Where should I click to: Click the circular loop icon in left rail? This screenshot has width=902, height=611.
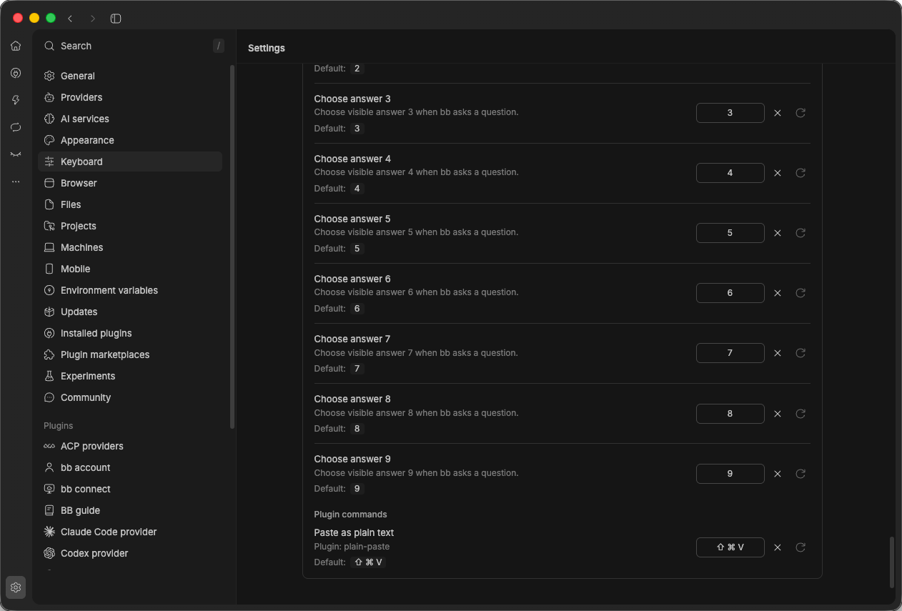click(x=16, y=127)
